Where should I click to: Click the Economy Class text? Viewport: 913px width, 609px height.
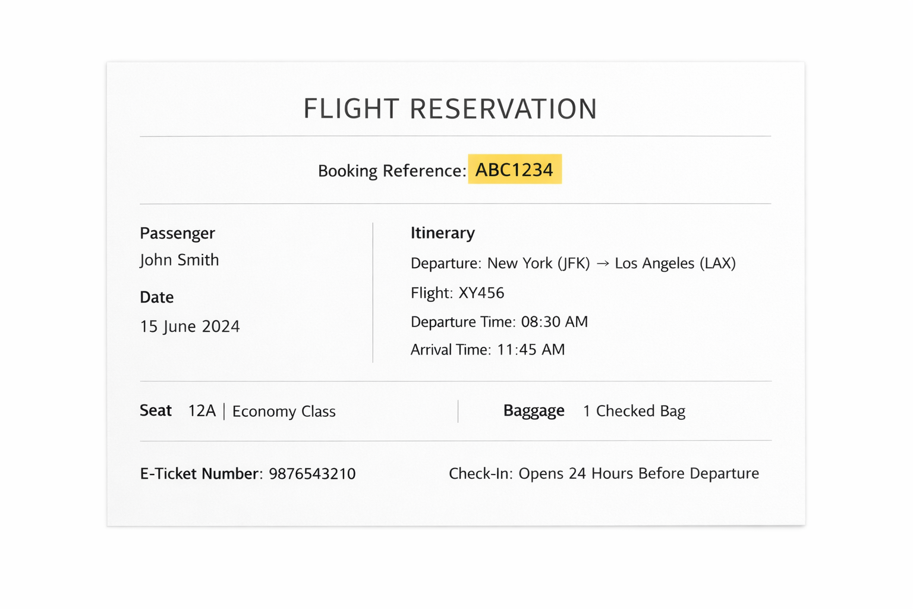click(284, 412)
